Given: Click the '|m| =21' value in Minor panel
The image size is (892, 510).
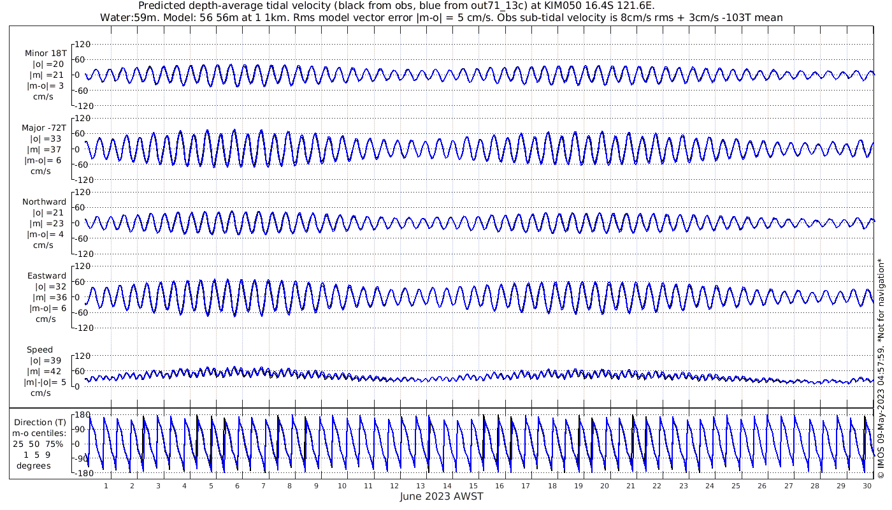Looking at the screenshot, I should [x=47, y=75].
